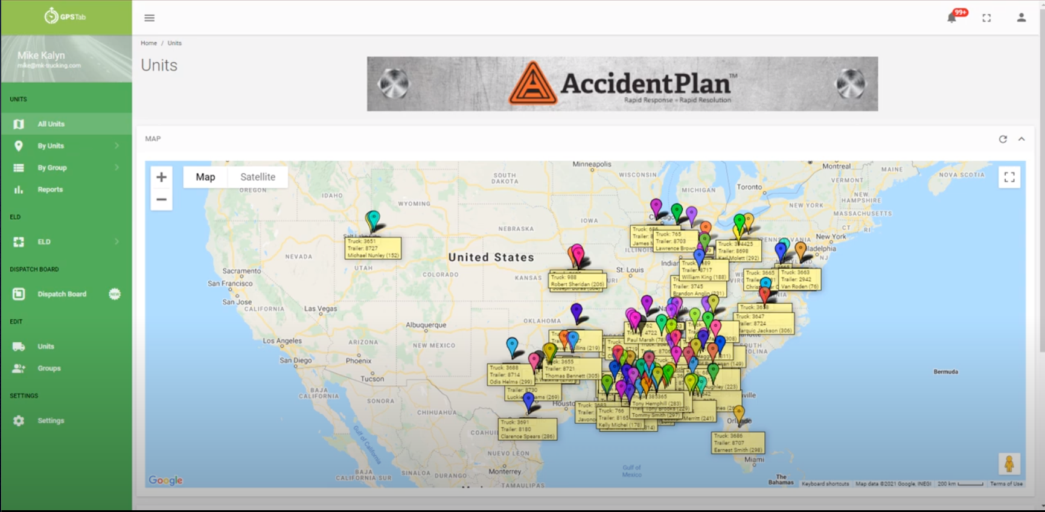Click the Van Roden (76) truck label
1045x512 pixels.
click(x=799, y=279)
